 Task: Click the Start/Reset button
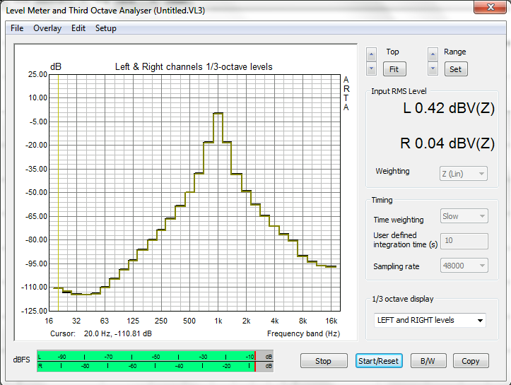click(379, 361)
